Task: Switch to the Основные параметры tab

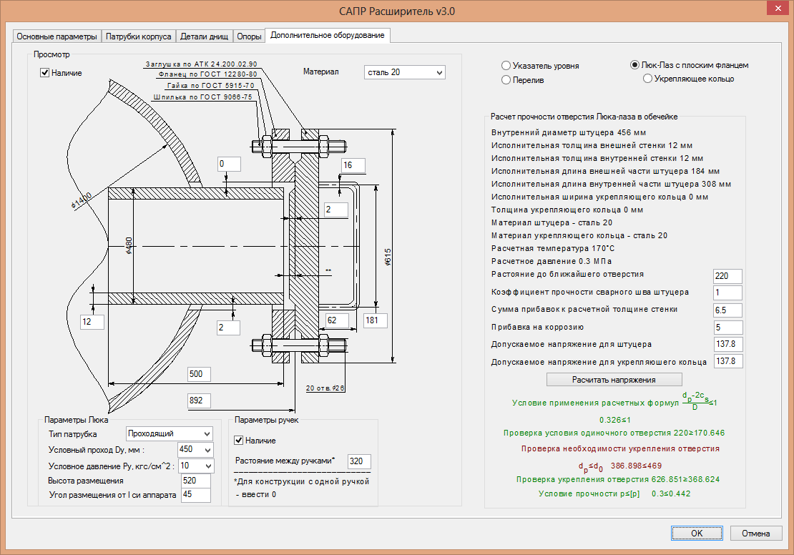Action: 57,36
